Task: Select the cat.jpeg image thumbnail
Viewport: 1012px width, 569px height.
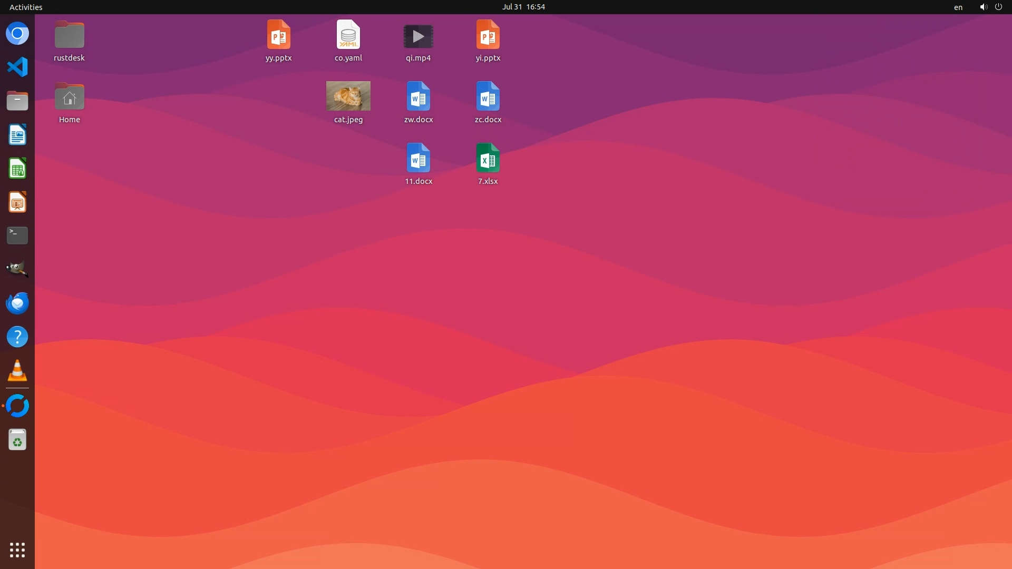Action: tap(348, 96)
